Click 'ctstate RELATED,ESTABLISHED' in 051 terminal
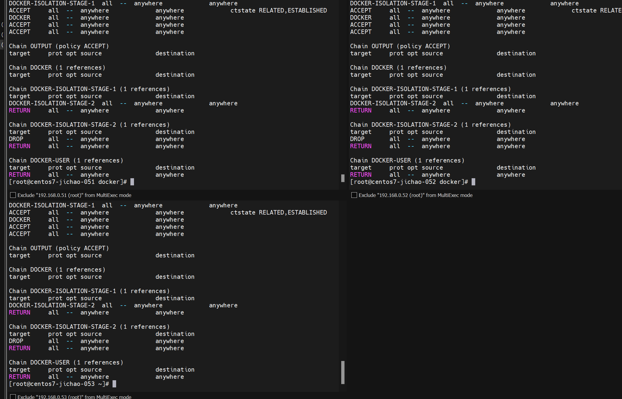Screen dimensions: 622x399 click(x=279, y=10)
